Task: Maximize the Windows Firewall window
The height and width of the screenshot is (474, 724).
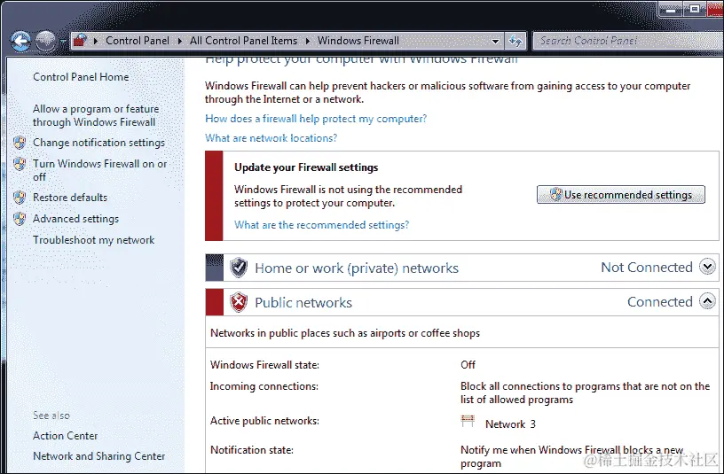Action: (695, 9)
